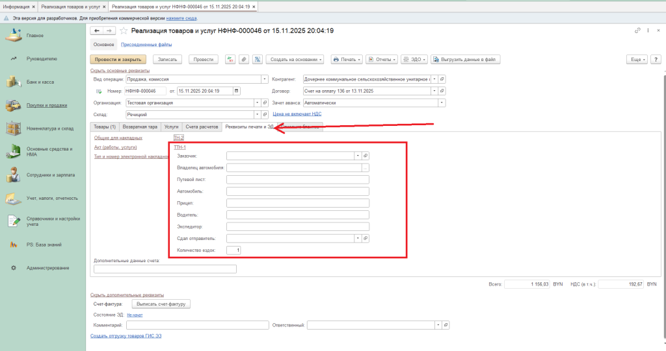Expand the Зачет аванса dropdown
This screenshot has width=666, height=351.
[x=442, y=103]
